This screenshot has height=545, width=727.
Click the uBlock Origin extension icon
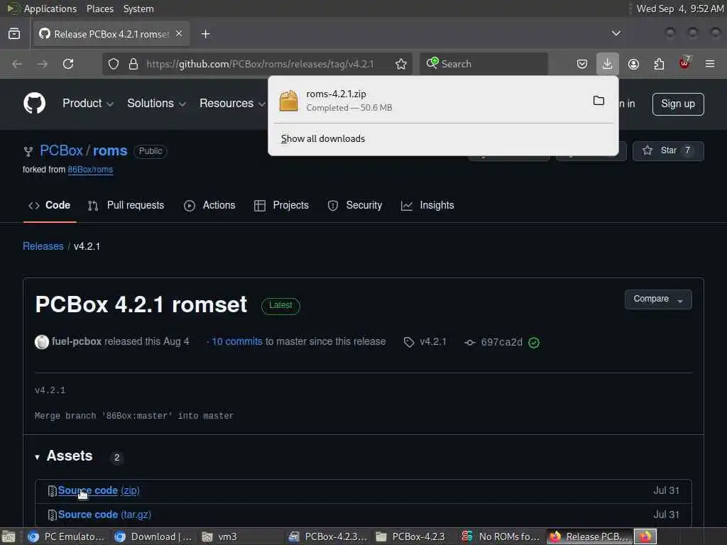684,63
